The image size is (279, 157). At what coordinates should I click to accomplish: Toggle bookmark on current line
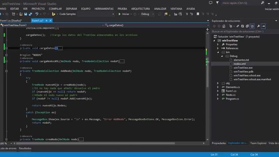[x=198, y=14]
